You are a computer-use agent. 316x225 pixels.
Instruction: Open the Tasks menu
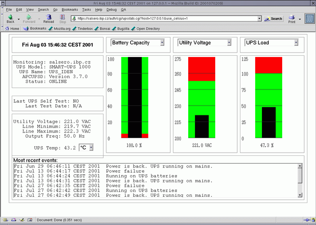[86, 9]
